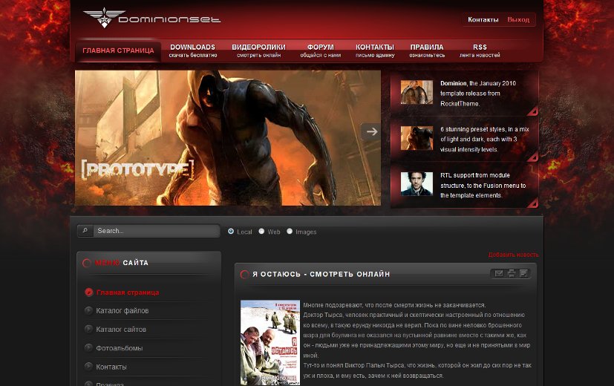This screenshot has width=614, height=386.
Task: Open Фотоальбомы in sidebar menu
Action: pyautogui.click(x=120, y=348)
